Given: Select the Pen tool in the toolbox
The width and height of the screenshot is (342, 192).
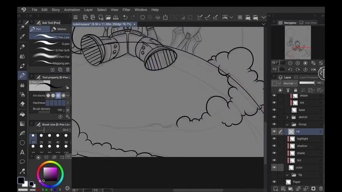Looking at the screenshot, I should [x=22, y=75].
